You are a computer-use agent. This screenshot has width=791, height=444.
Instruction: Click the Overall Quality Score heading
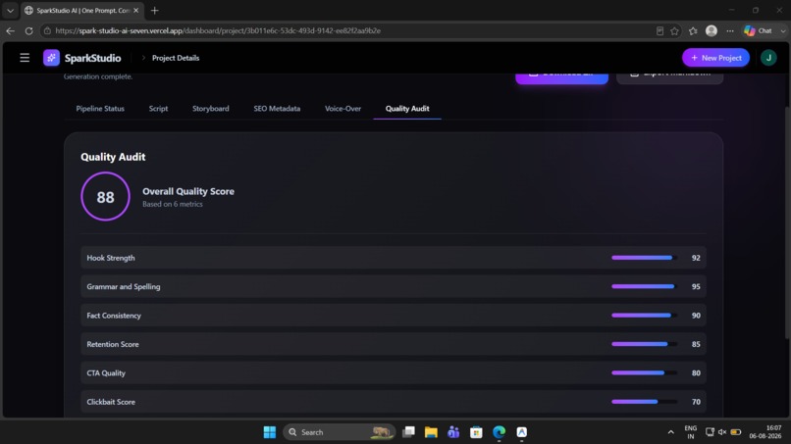(x=188, y=191)
